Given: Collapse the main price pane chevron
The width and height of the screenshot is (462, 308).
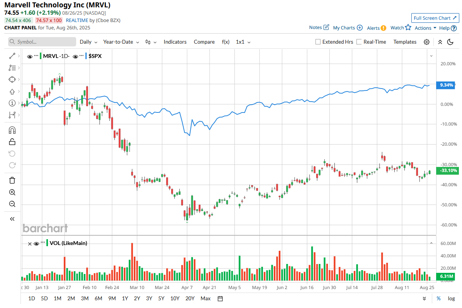Looking at the screenshot, I should pos(431,56).
